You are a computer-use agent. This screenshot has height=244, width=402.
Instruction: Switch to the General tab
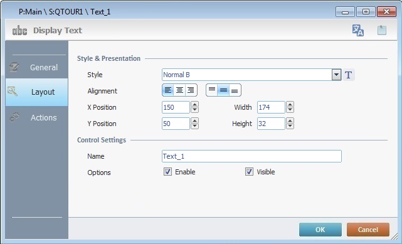(36, 67)
